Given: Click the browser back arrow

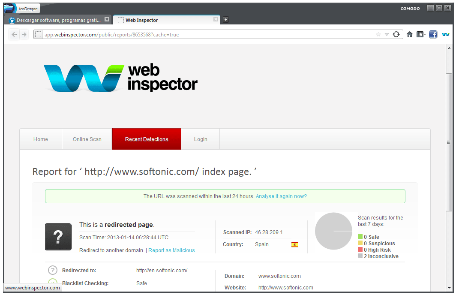Looking at the screenshot, I should (14, 35).
